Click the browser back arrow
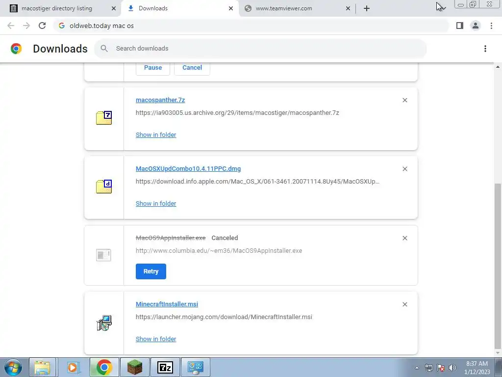This screenshot has height=377, width=502. click(x=11, y=26)
